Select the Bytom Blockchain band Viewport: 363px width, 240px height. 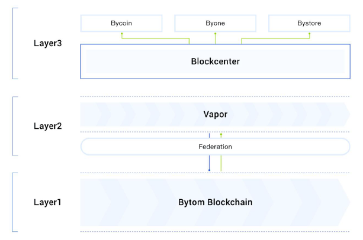click(215, 202)
